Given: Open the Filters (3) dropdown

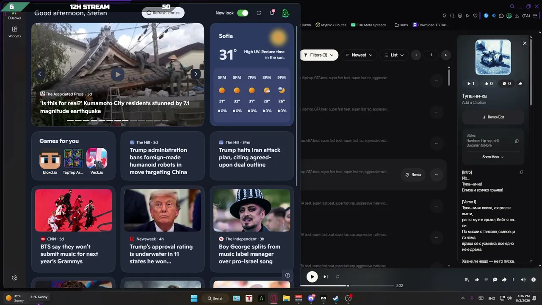Looking at the screenshot, I should pos(319,55).
